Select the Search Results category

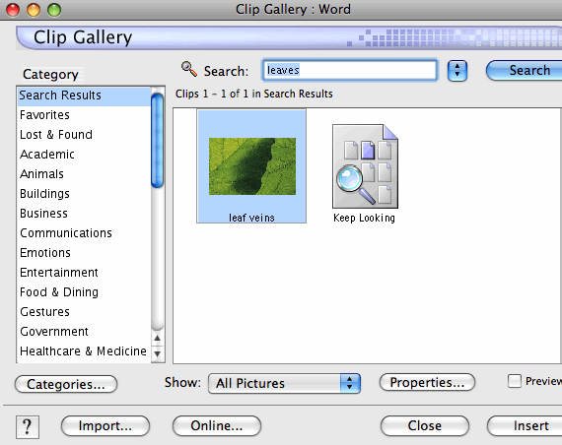click(x=84, y=95)
